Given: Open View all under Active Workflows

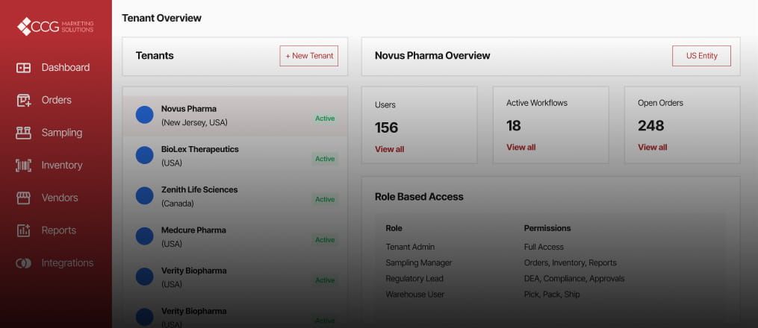Looking at the screenshot, I should [x=521, y=147].
